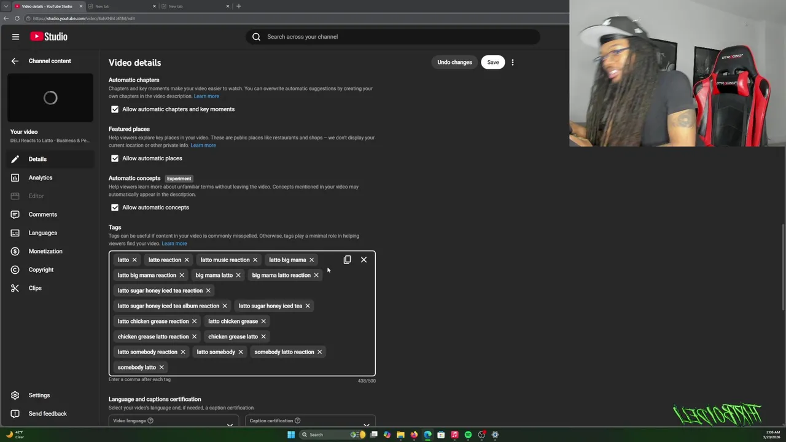This screenshot has height=442, width=786.
Task: Open Settings gear in sidebar
Action: pos(15,395)
